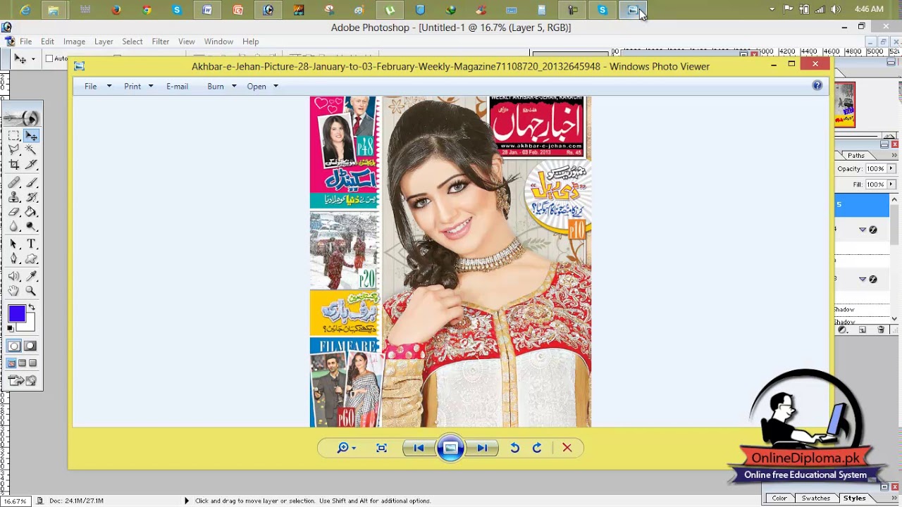Go to previous picture

point(419,448)
